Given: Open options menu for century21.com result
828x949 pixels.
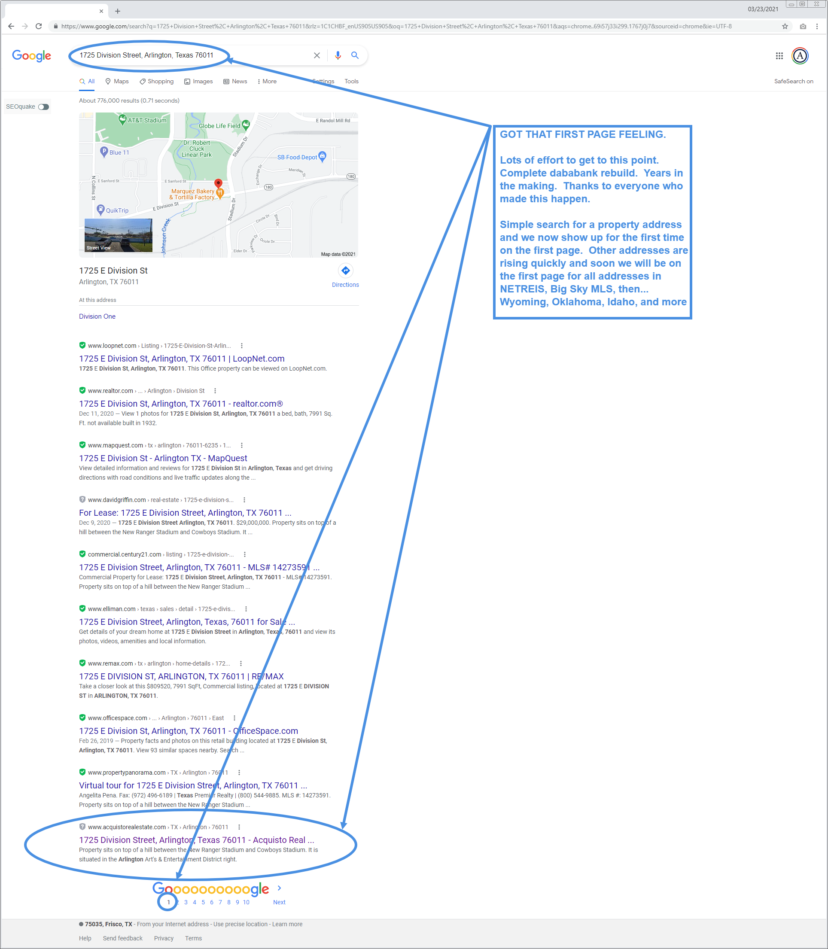Looking at the screenshot, I should pyautogui.click(x=245, y=554).
